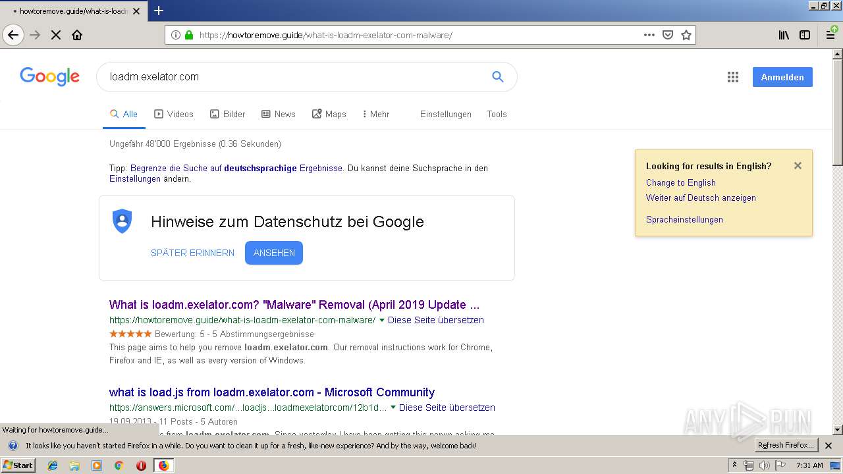Select the howtoremove.guide browser tab
843x474 pixels.
pyautogui.click(x=74, y=11)
